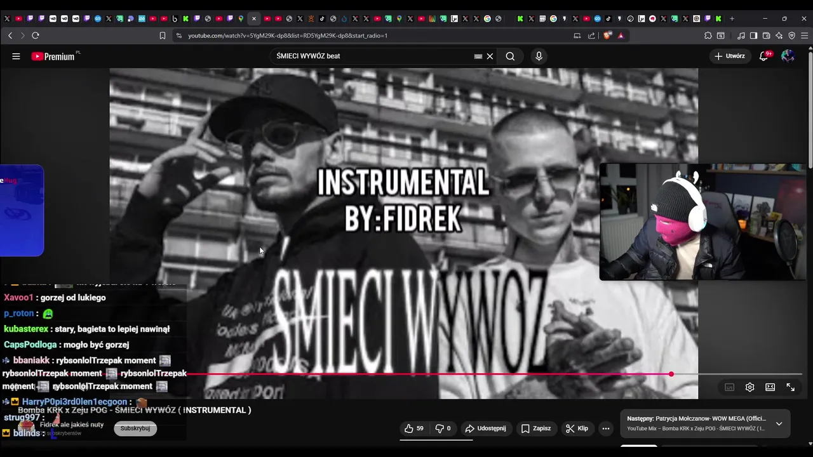The image size is (813, 457).
Task: View site information icon in address bar
Action: [179, 36]
